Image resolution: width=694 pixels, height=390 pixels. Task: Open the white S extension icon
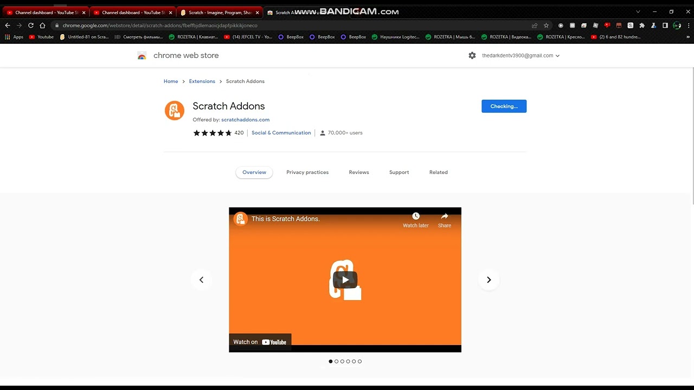coord(630,25)
